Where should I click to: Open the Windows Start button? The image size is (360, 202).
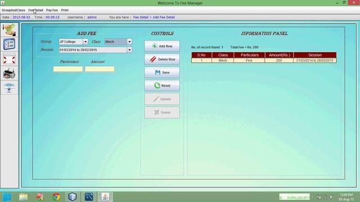[x=7, y=197]
